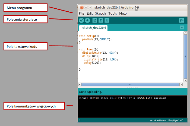Click 'Arduino Uno on /dev/ttyACM0' status text
This screenshot has height=126, width=190.
[167, 120]
